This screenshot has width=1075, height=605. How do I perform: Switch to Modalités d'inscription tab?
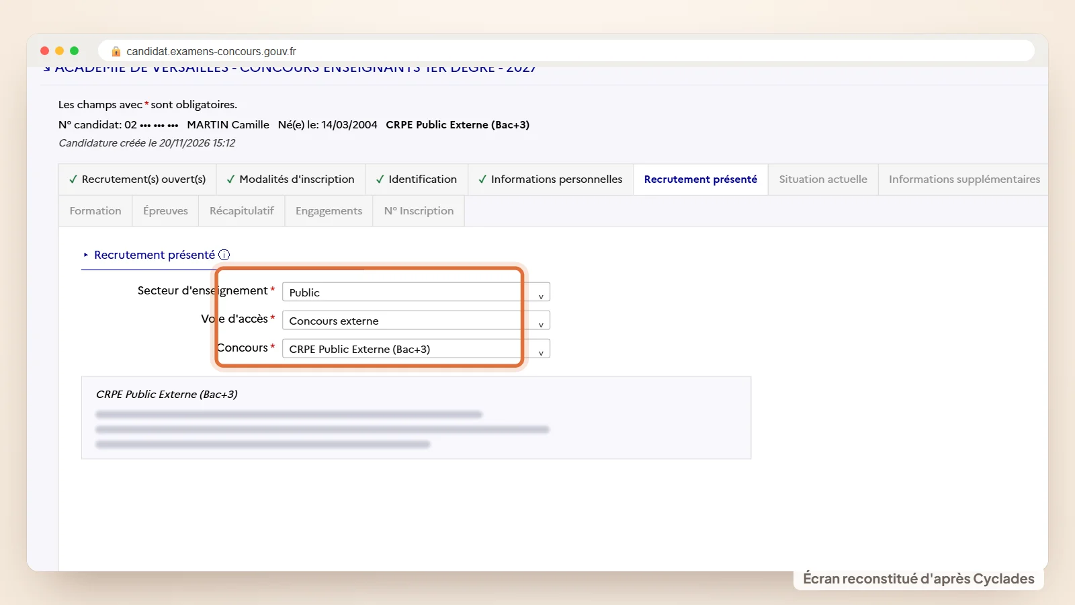pos(291,179)
